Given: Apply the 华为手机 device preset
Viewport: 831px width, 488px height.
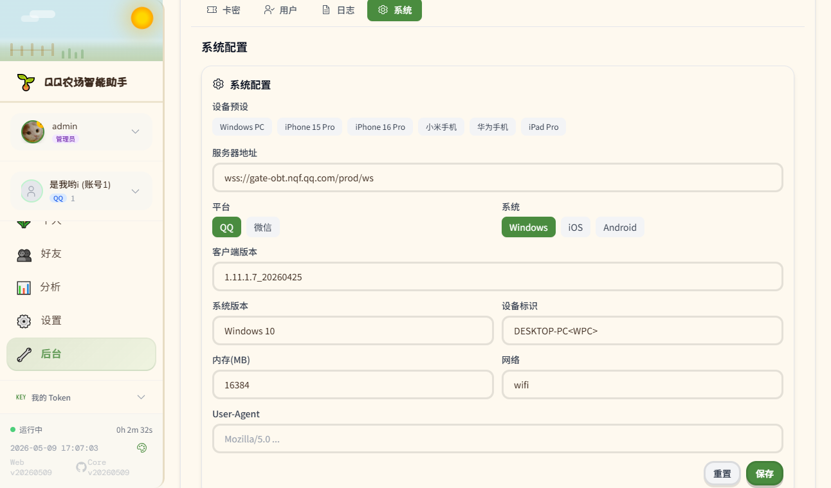Looking at the screenshot, I should 493,127.
